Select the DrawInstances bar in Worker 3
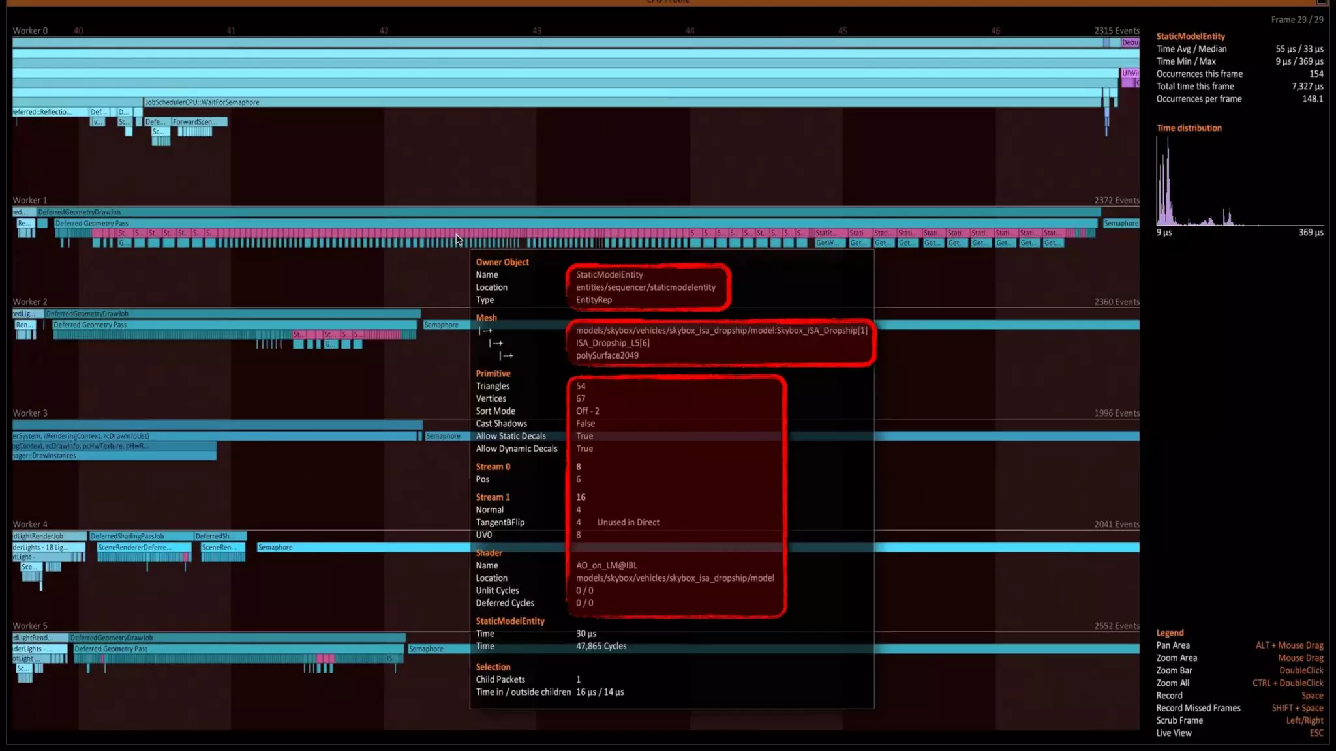Viewport: 1336px width, 751px height. pyautogui.click(x=114, y=456)
